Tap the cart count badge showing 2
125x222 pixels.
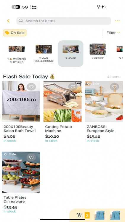87,215
